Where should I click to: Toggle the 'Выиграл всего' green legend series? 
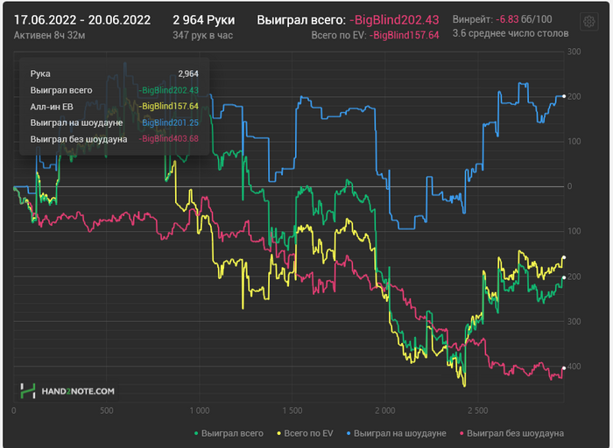[229, 433]
